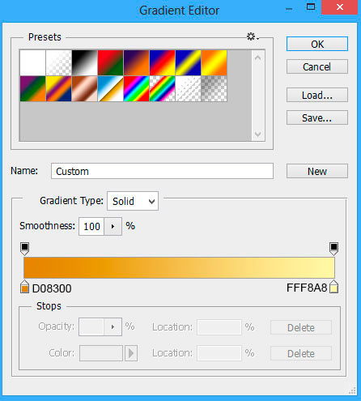This screenshot has height=401, width=361.
Task: Select the FFF8A8 yellow color stop
Action: [x=333, y=287]
